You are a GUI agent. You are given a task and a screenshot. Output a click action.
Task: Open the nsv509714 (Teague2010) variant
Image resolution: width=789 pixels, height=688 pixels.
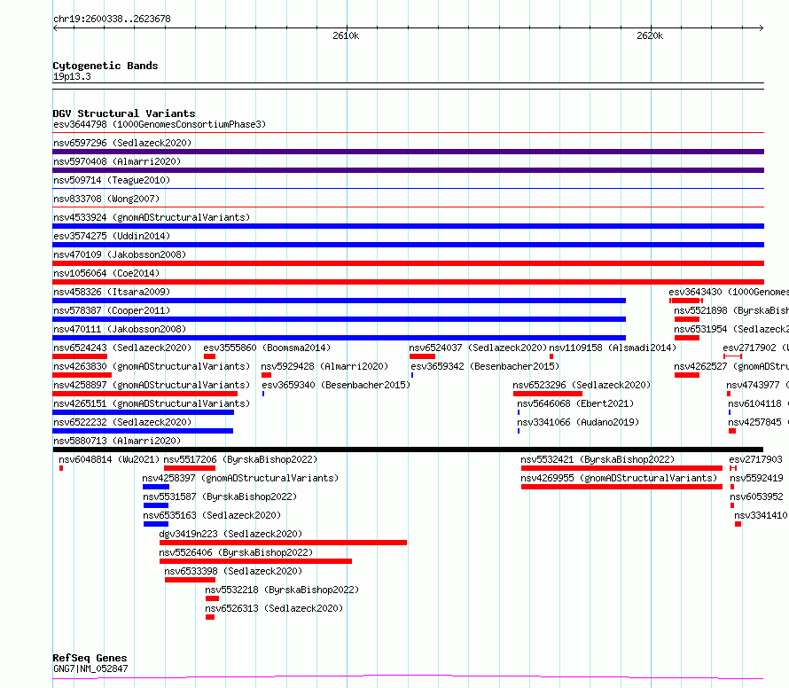click(112, 180)
